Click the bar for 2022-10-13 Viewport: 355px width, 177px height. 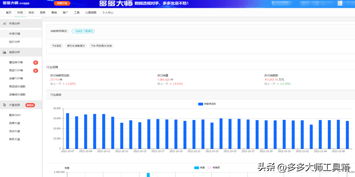click(x=122, y=136)
